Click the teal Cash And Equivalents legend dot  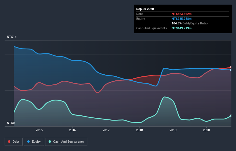[50, 142]
